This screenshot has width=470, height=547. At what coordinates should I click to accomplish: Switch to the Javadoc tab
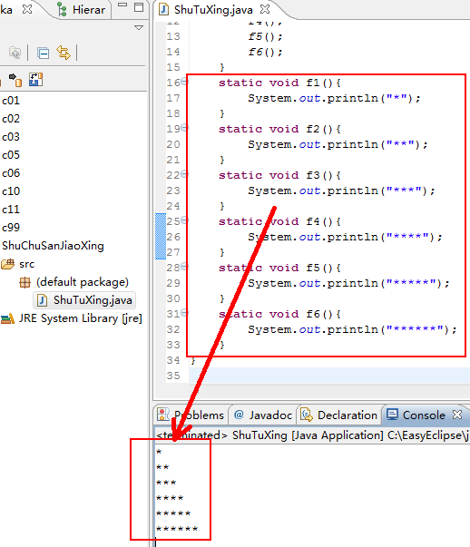point(263,415)
